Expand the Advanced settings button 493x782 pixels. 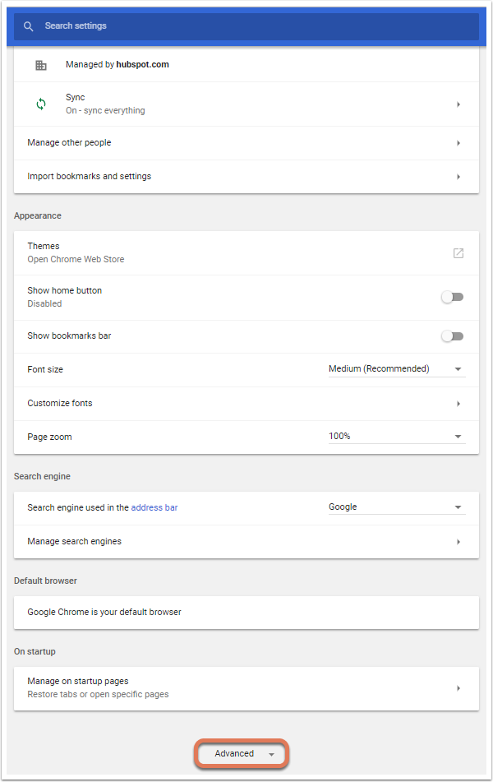click(242, 753)
